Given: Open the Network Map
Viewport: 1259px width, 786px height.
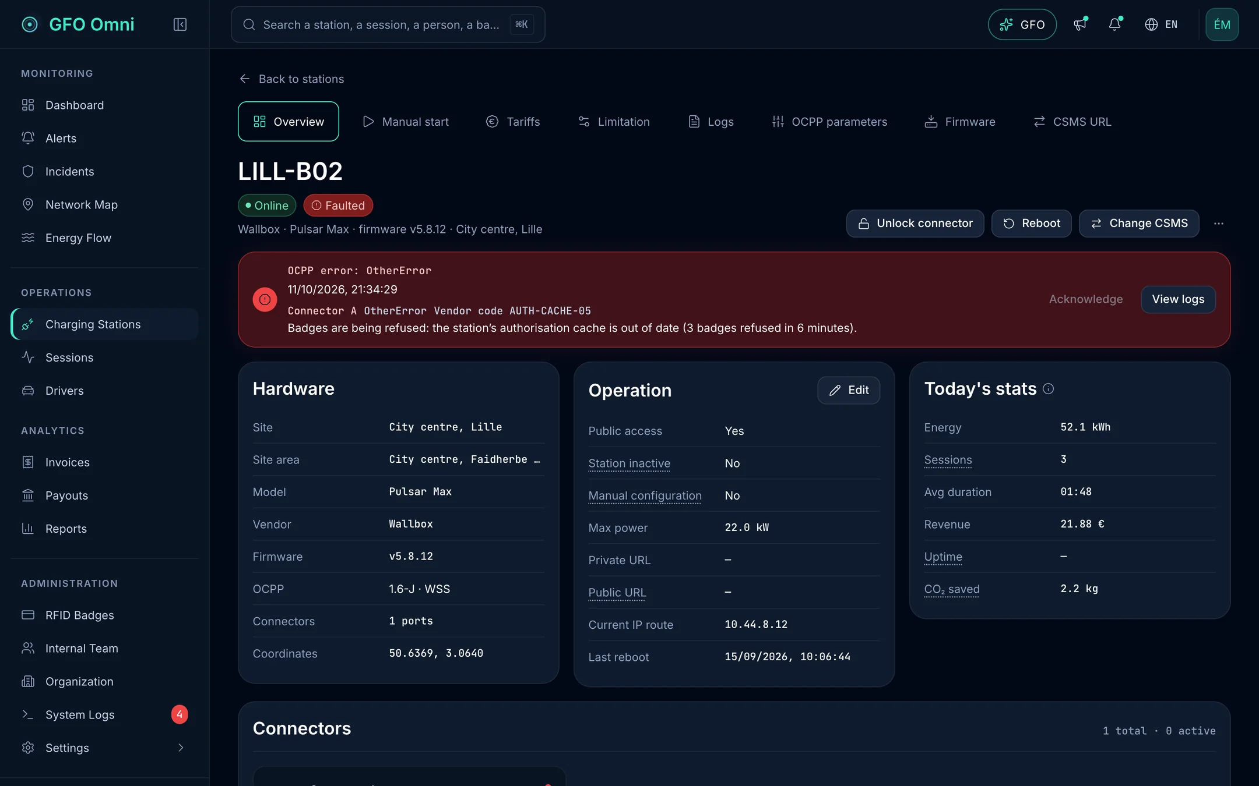Looking at the screenshot, I should (105, 205).
